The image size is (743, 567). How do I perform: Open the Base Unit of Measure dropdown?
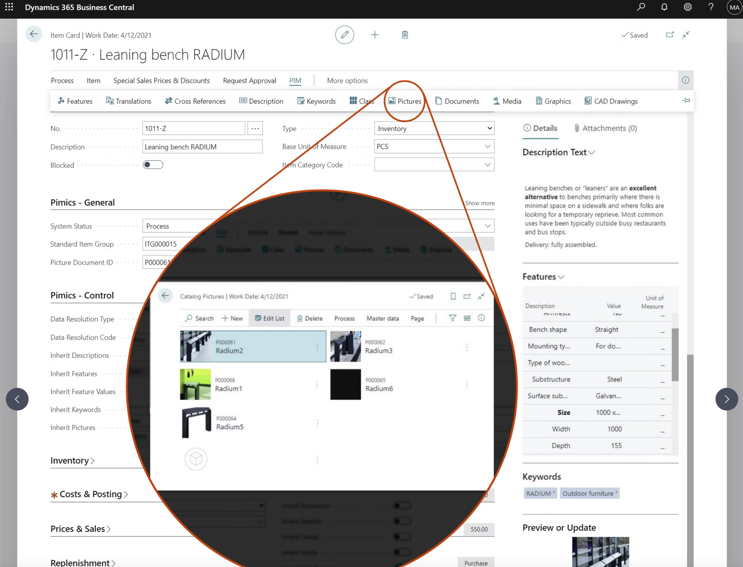[x=434, y=146]
